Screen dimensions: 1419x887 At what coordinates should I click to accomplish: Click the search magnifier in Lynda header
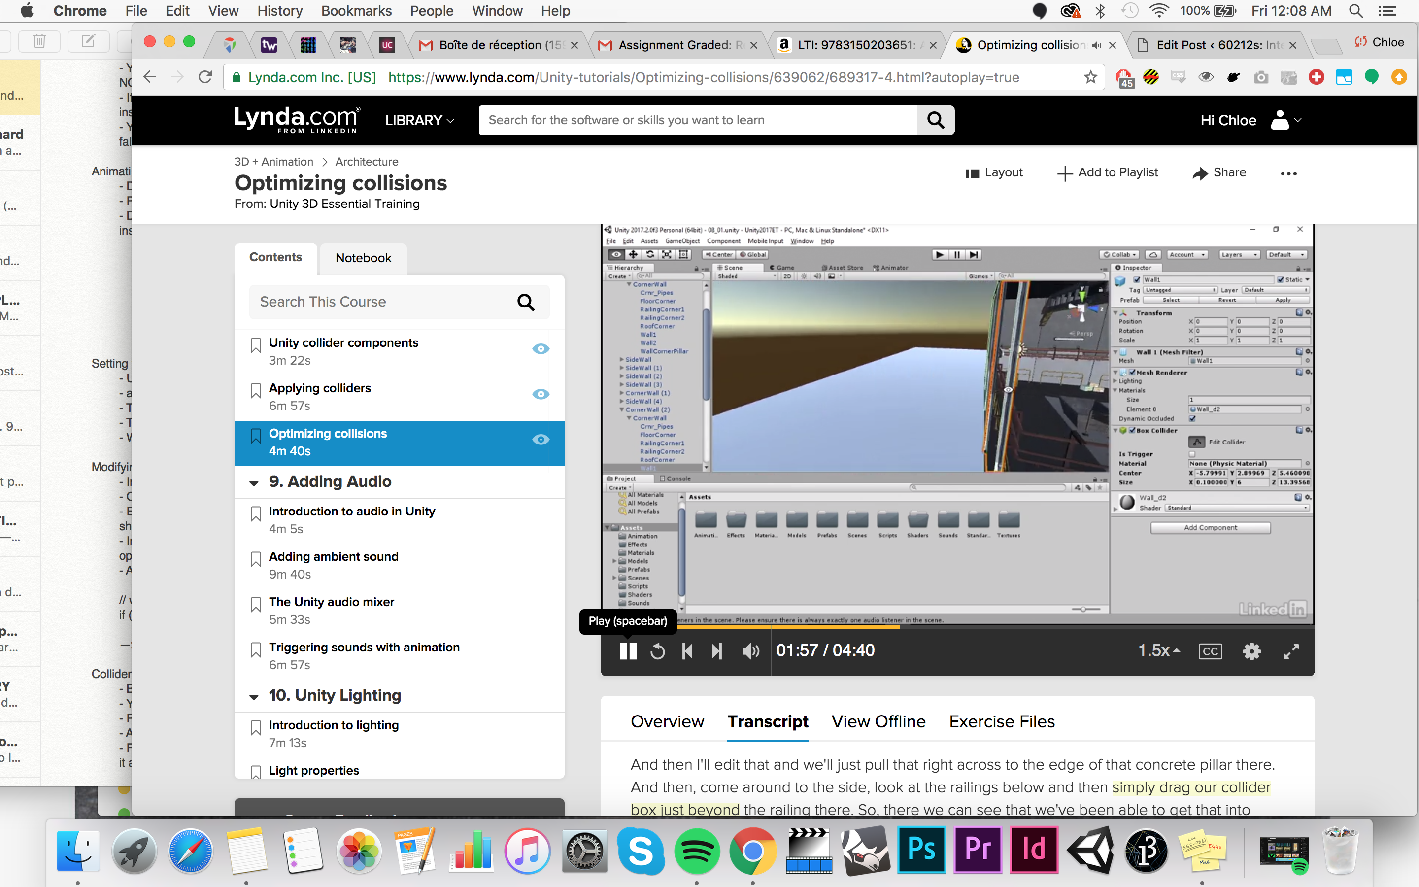pos(936,120)
